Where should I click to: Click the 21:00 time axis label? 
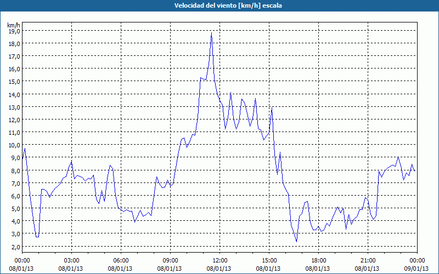pos(368,261)
